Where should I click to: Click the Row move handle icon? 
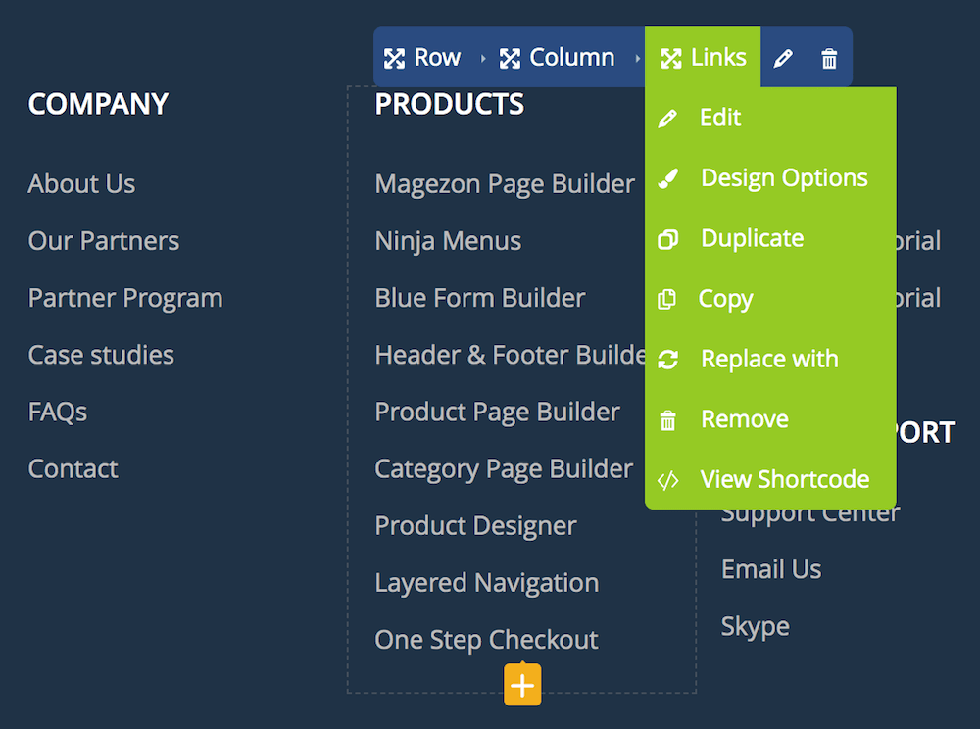click(394, 59)
